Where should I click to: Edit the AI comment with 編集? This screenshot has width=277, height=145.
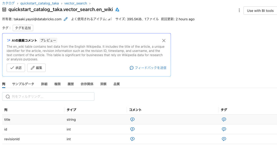click(36, 68)
